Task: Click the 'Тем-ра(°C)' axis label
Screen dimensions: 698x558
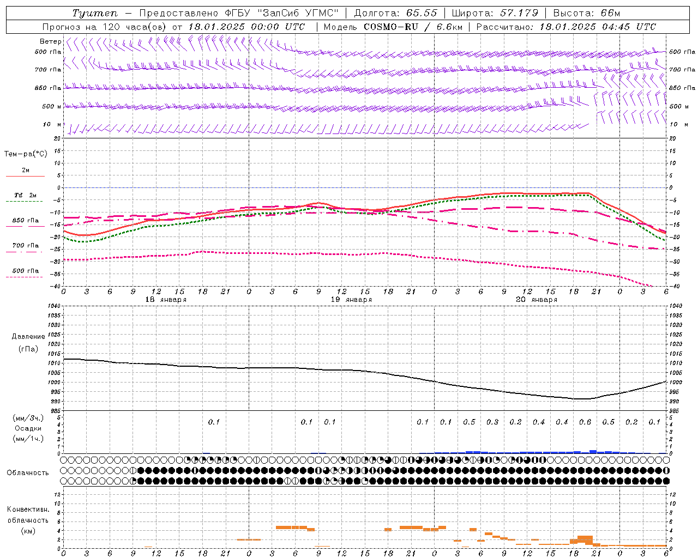Action: click(26, 154)
